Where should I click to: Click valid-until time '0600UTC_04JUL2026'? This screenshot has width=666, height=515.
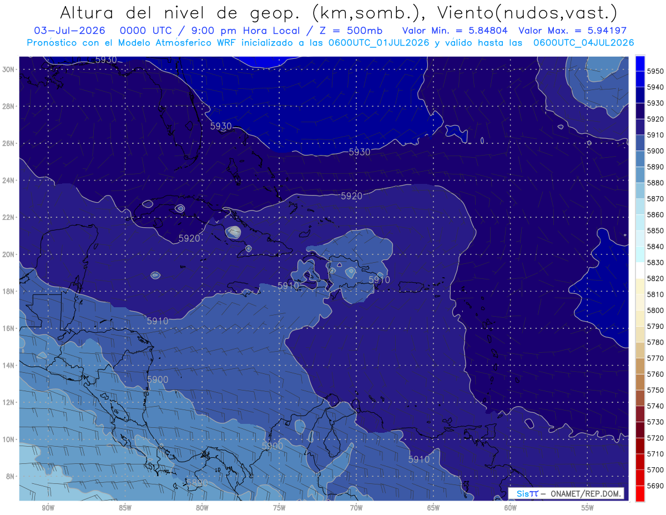583,43
